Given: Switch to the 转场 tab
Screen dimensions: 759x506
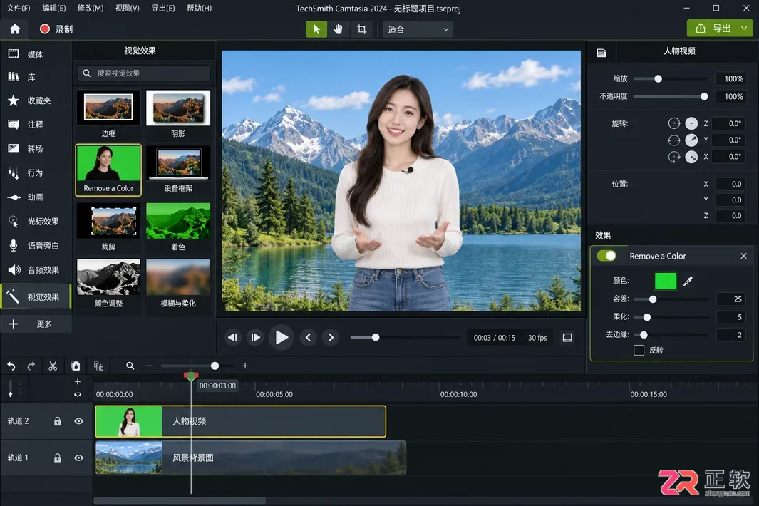Looking at the screenshot, I should (x=36, y=149).
